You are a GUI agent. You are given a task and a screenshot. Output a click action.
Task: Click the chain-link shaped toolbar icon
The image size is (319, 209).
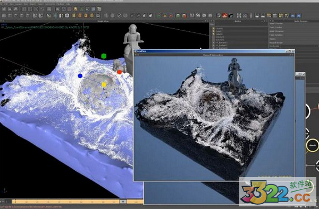(x=198, y=15)
